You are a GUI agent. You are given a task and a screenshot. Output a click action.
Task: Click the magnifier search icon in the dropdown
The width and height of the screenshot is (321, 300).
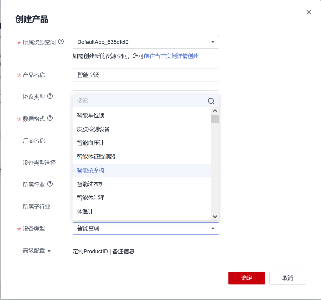211,101
